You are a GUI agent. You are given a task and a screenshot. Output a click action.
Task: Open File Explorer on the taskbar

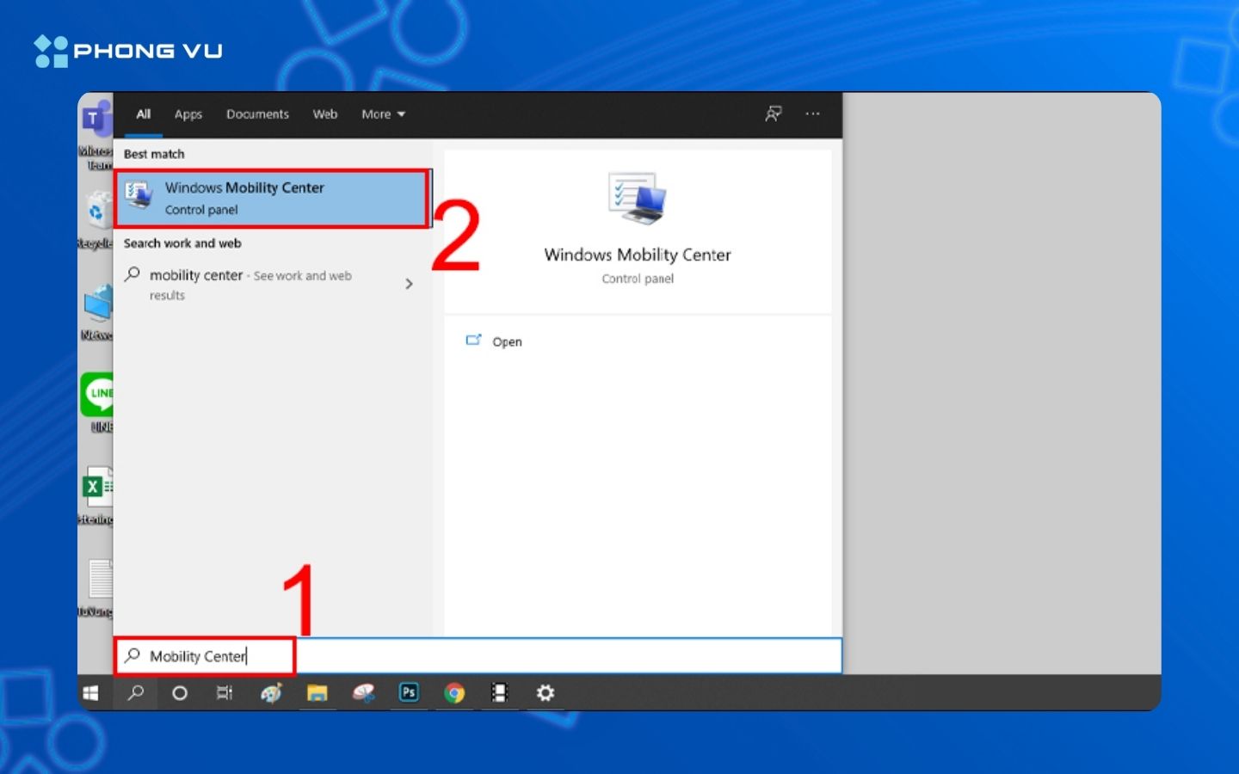(x=318, y=693)
